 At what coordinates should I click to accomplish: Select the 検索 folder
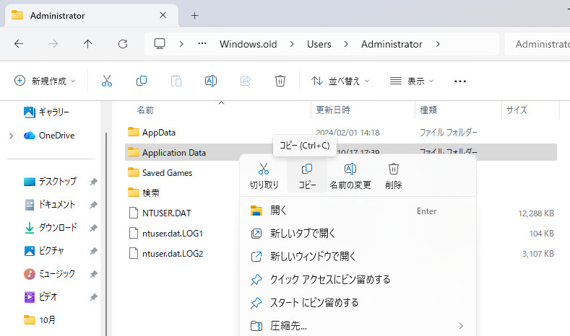144,193
